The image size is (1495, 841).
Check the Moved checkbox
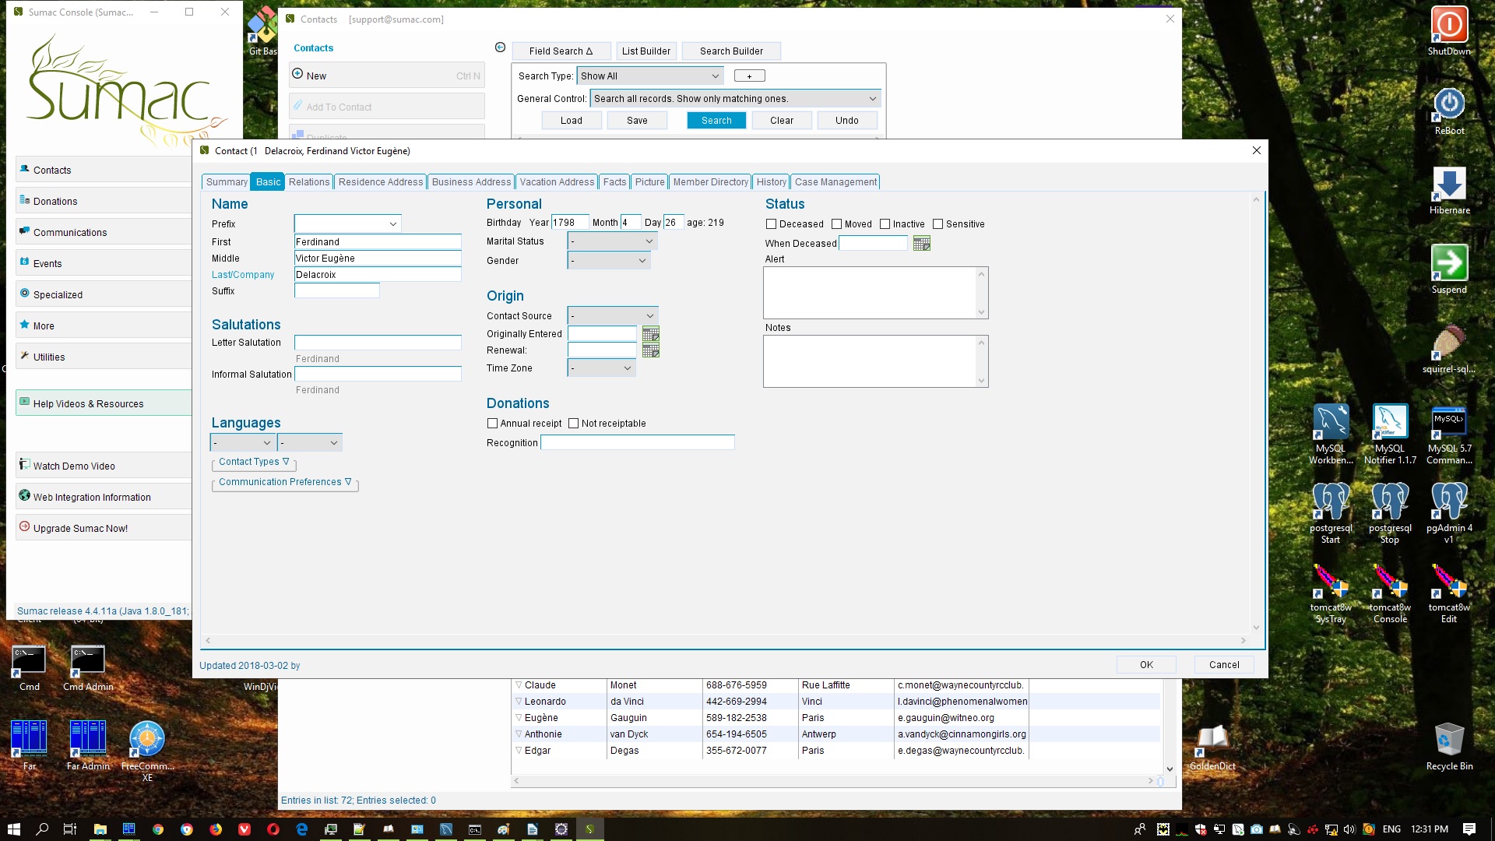[836, 224]
